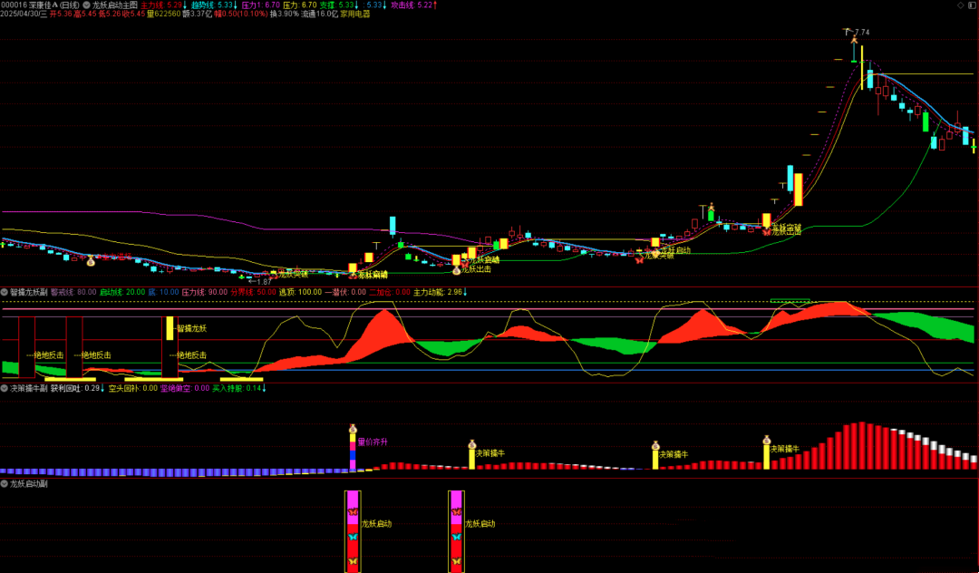
Task: Click the cyan butterfly in first 龙妖启动 bar
Action: click(x=353, y=537)
